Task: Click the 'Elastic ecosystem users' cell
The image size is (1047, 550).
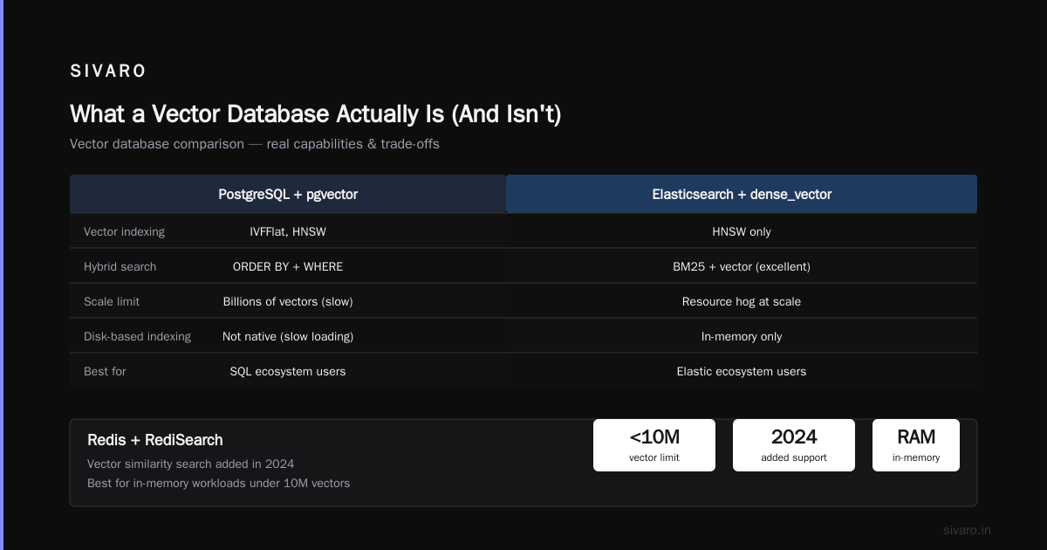Action: [742, 371]
